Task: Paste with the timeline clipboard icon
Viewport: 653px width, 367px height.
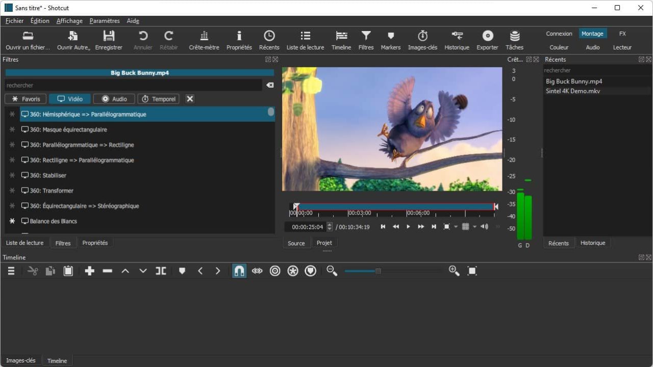Action: coord(68,271)
